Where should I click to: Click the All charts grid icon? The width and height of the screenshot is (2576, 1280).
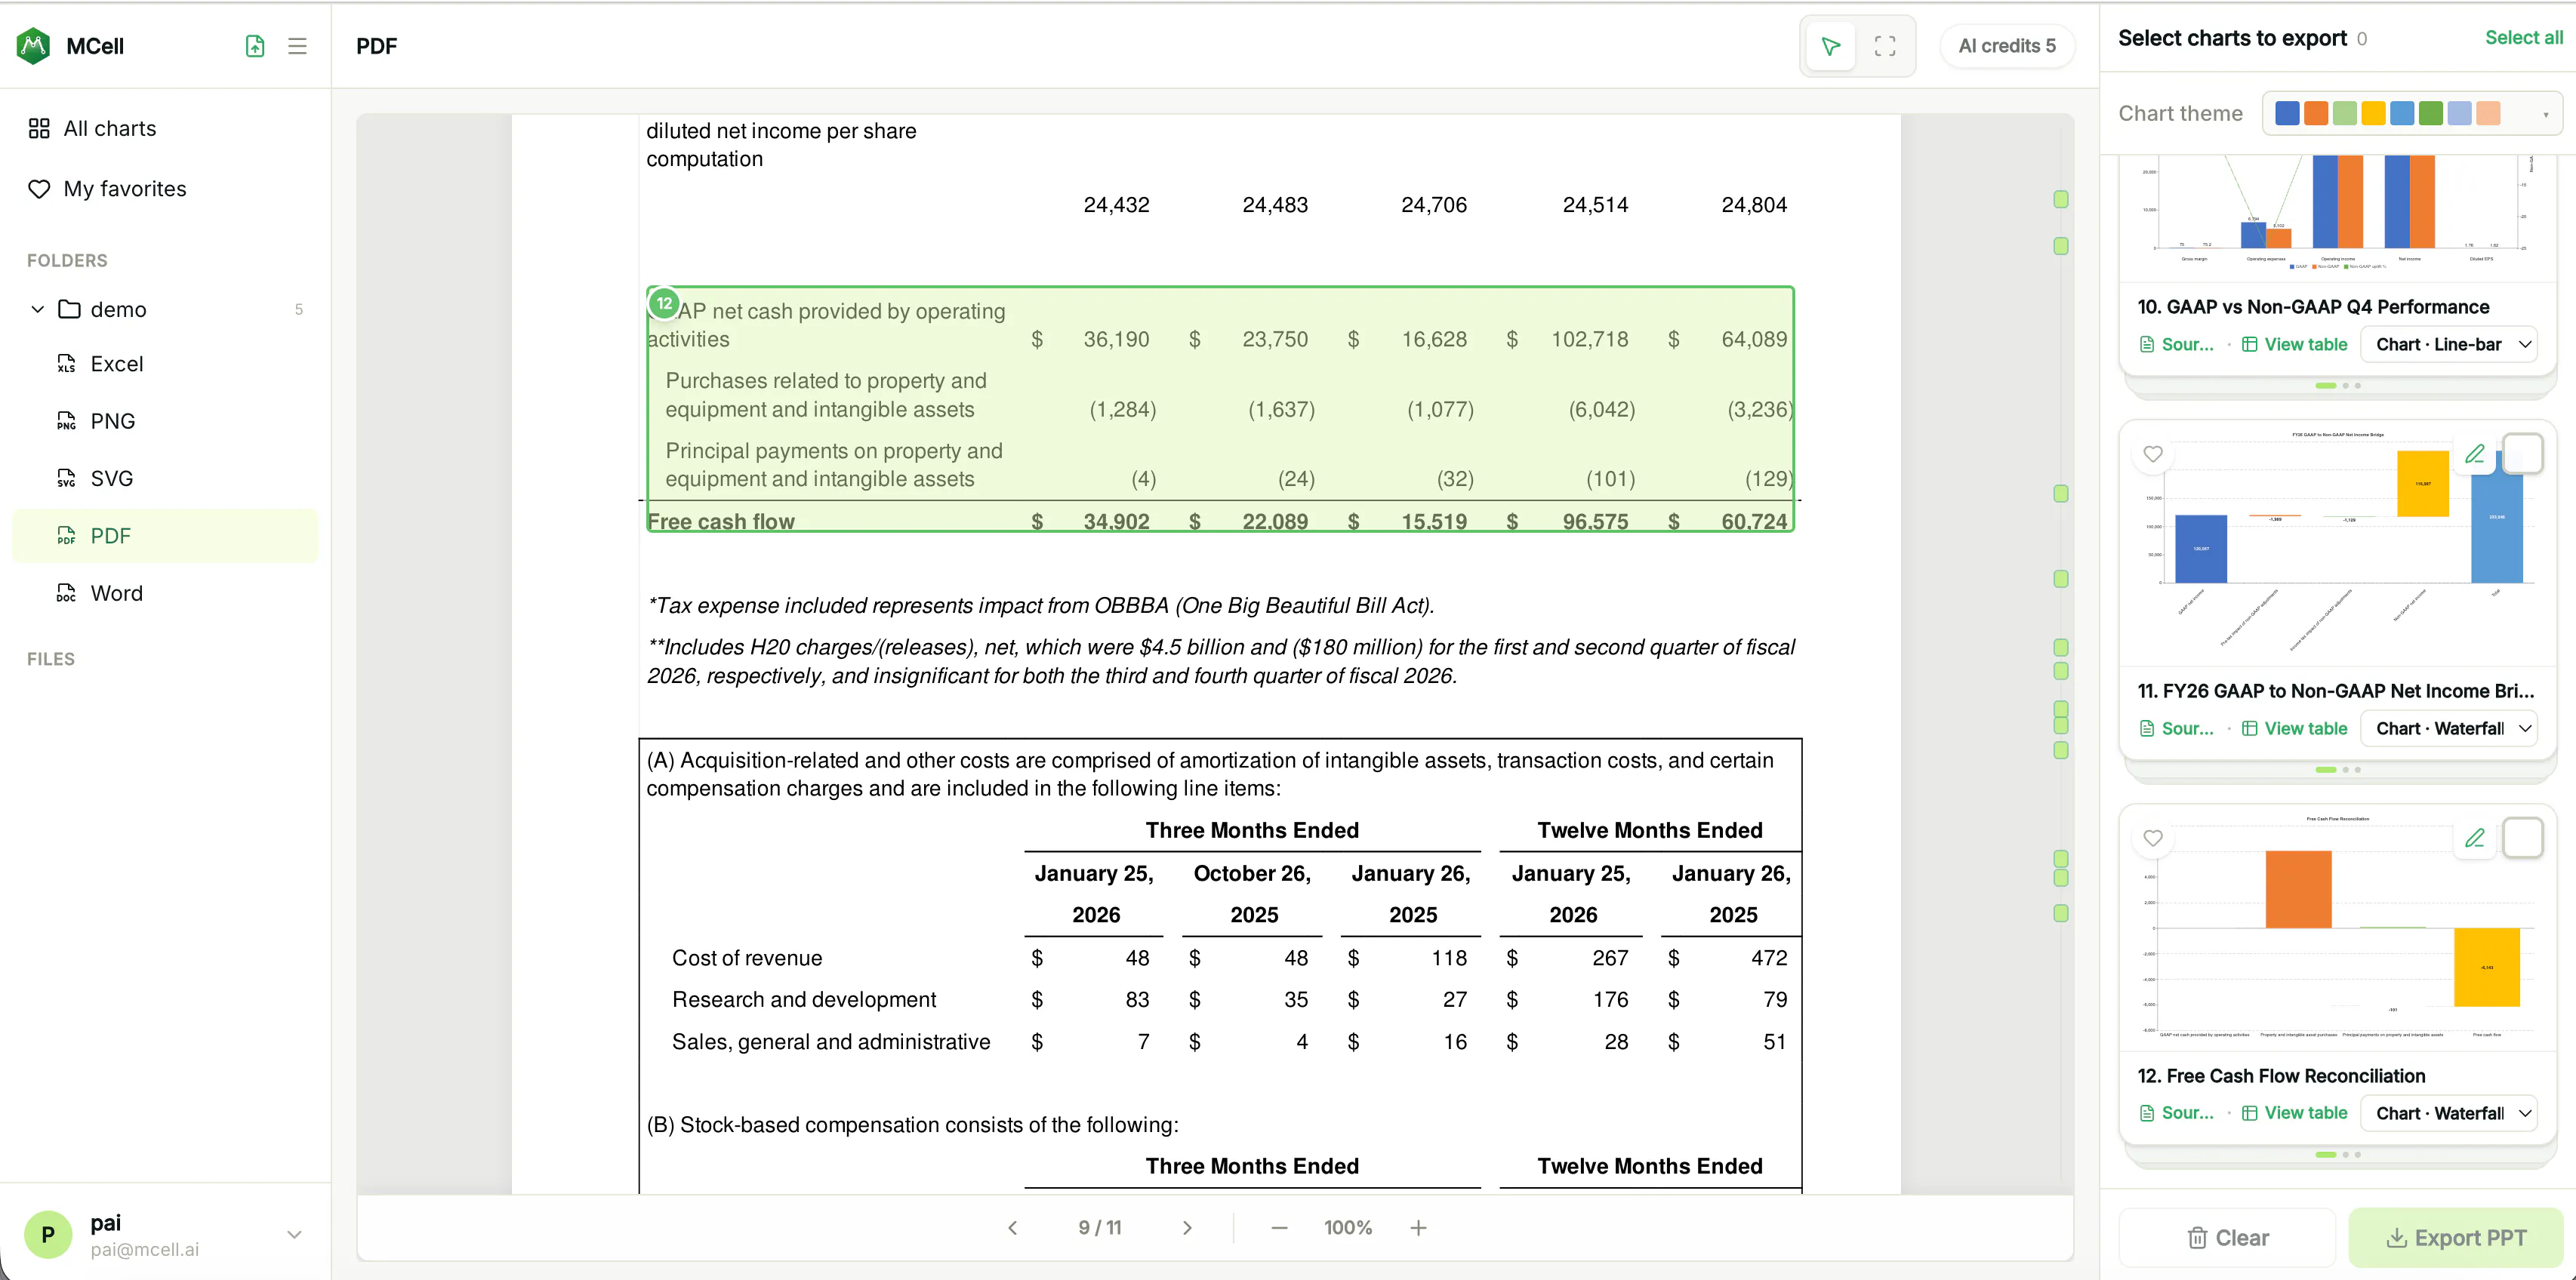tap(39, 128)
